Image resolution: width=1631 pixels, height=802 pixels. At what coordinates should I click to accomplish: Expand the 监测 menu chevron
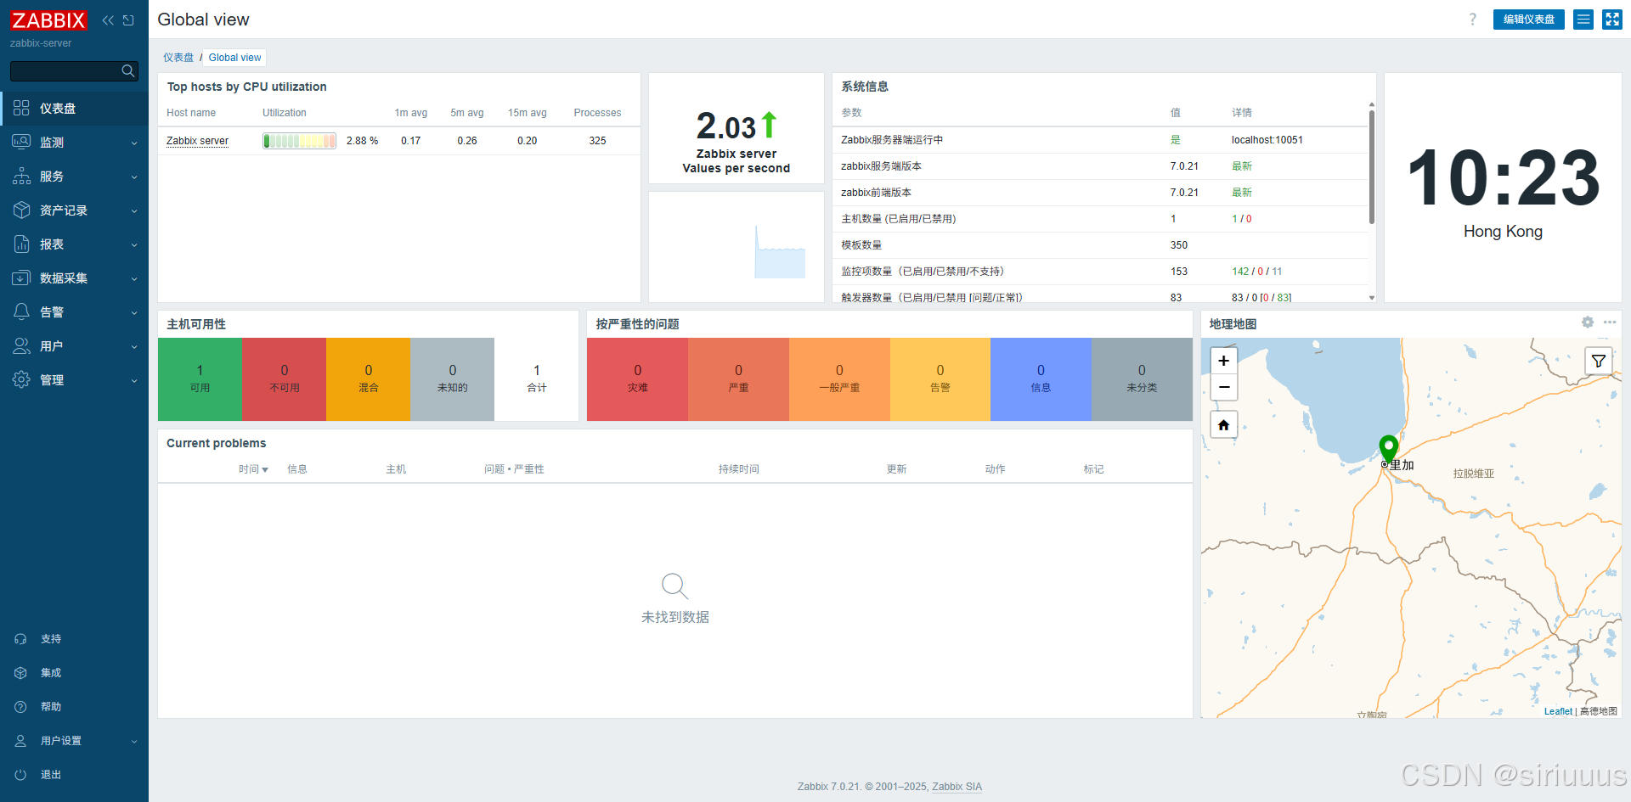coord(134,143)
